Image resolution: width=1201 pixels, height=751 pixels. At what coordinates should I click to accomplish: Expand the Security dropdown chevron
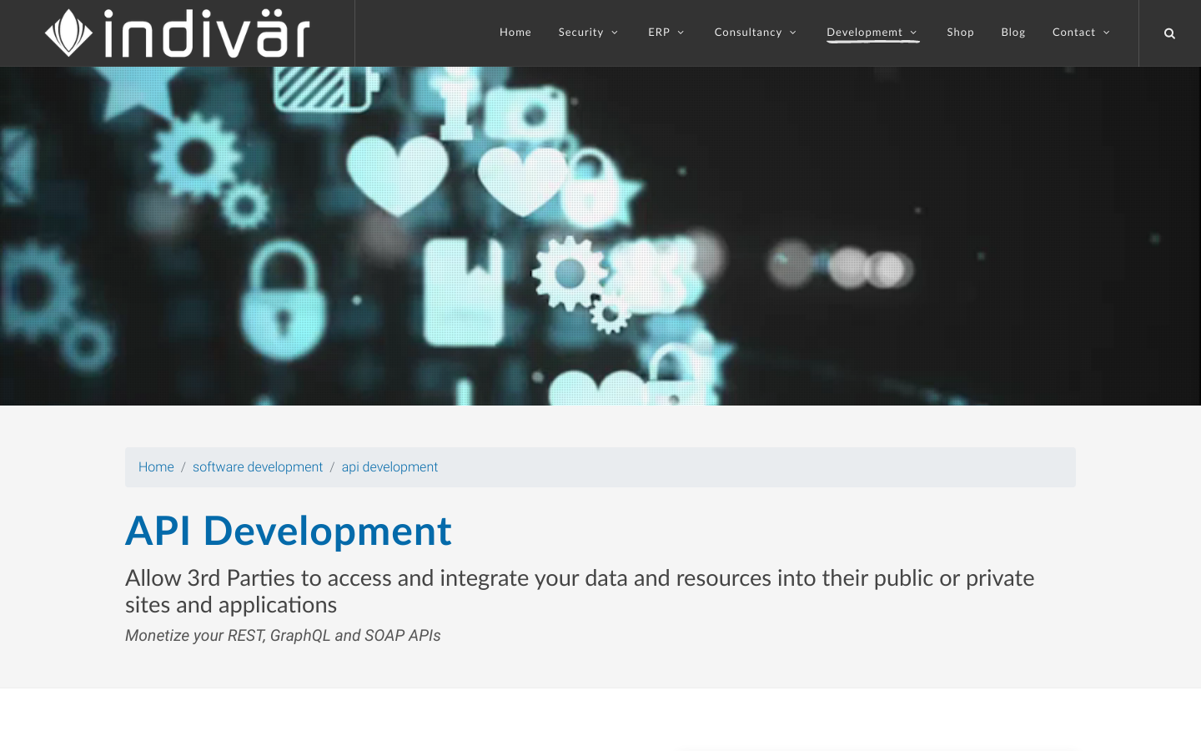[614, 33]
